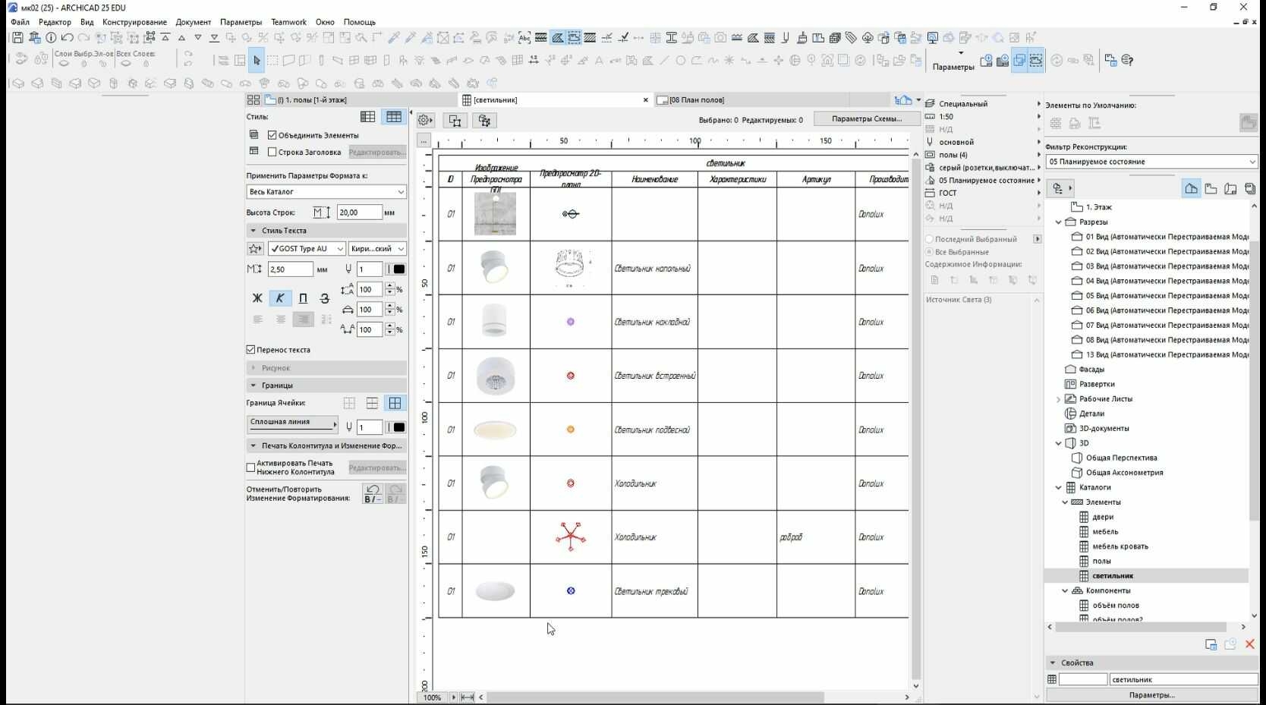This screenshot has height=705, width=1266.
Task: Align cell text to the right
Action: click(304, 319)
